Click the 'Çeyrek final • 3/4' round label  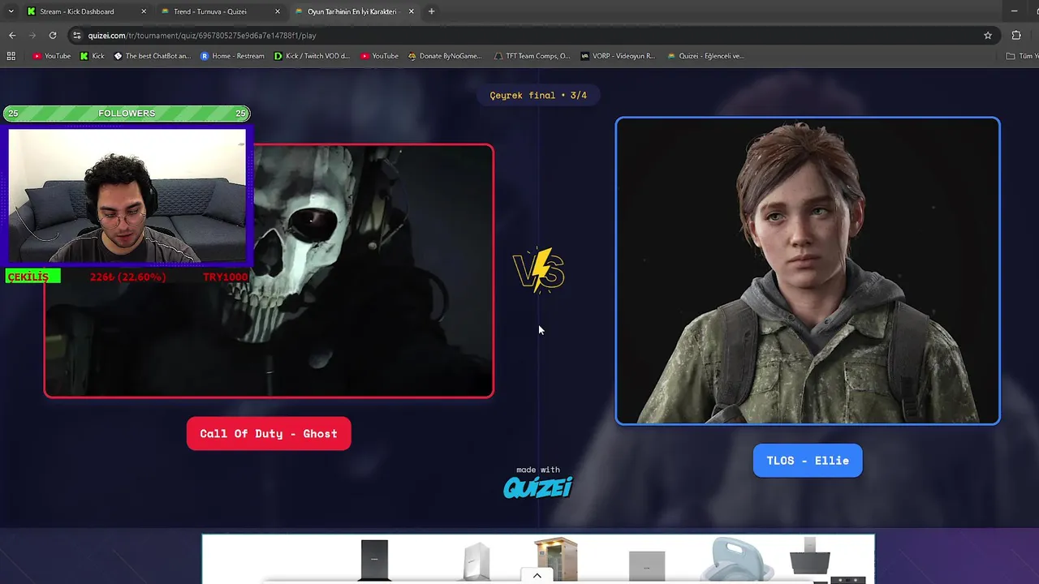pos(538,95)
